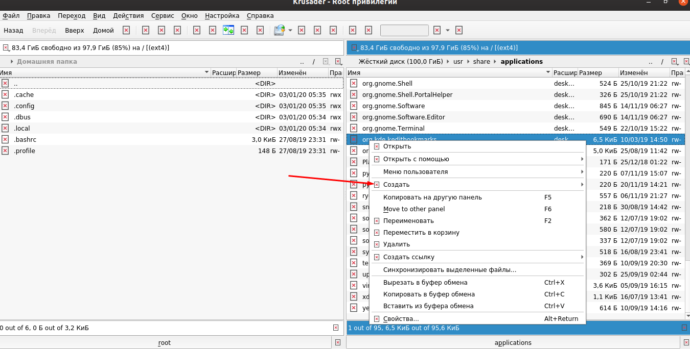The image size is (690, 349).
Task: Click the org.gnome.Terminal file icon
Action: coord(353,129)
